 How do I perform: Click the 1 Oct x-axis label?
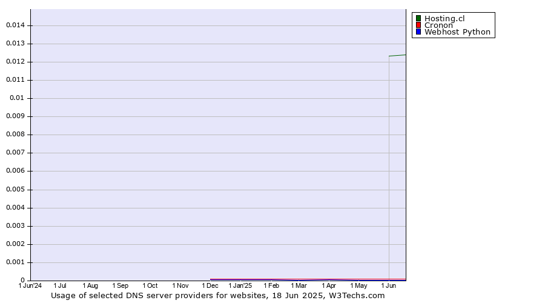point(150,285)
